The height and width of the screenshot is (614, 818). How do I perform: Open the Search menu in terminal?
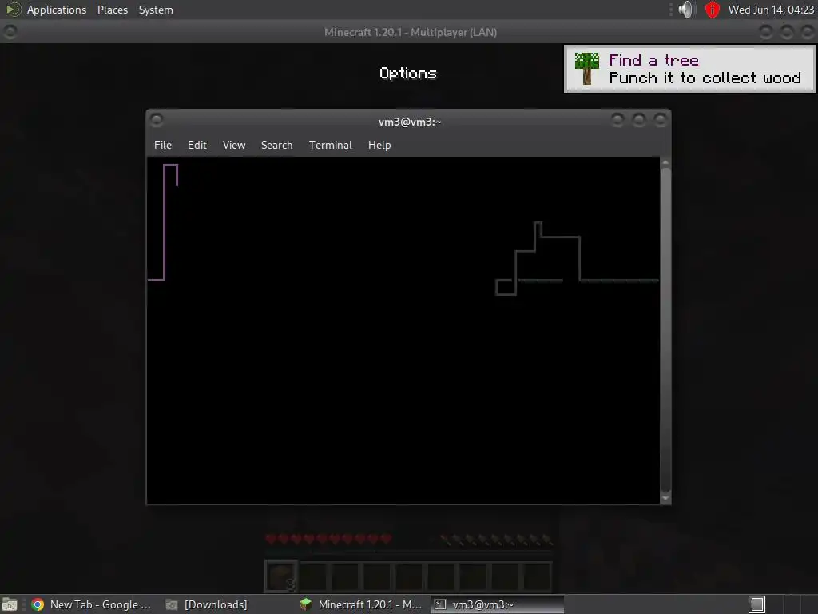pyautogui.click(x=276, y=145)
